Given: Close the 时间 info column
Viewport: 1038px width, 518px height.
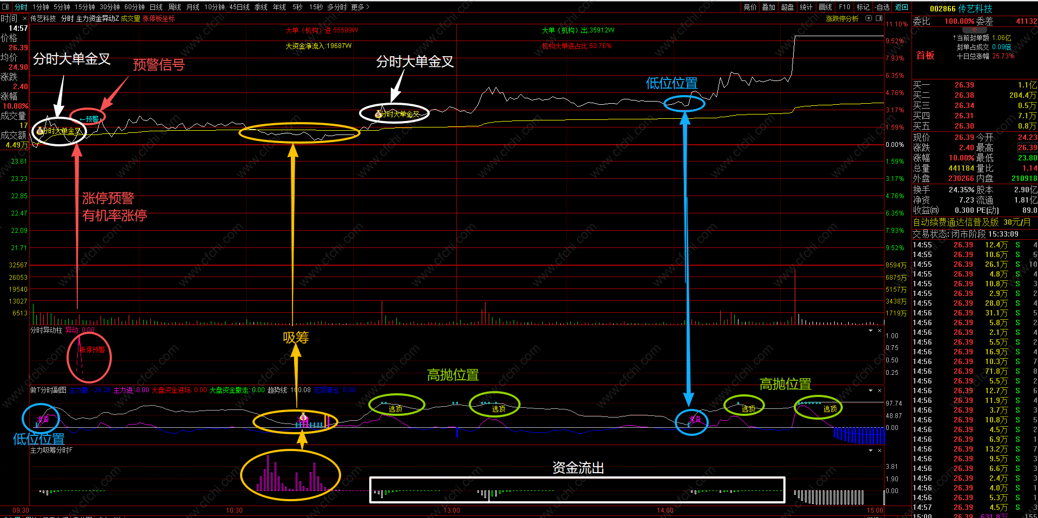Looking at the screenshot, I should click(25, 18).
